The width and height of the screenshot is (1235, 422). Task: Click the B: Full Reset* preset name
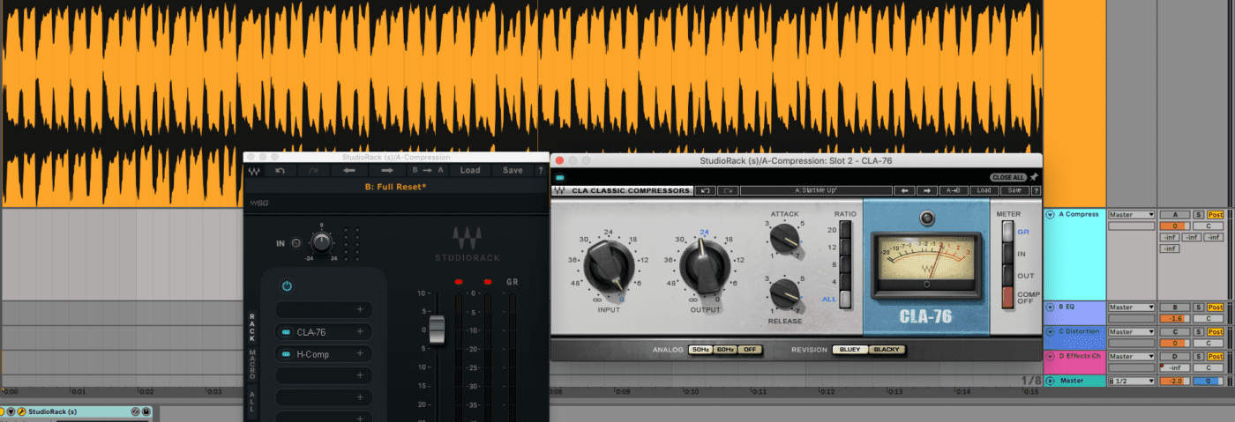coord(395,187)
